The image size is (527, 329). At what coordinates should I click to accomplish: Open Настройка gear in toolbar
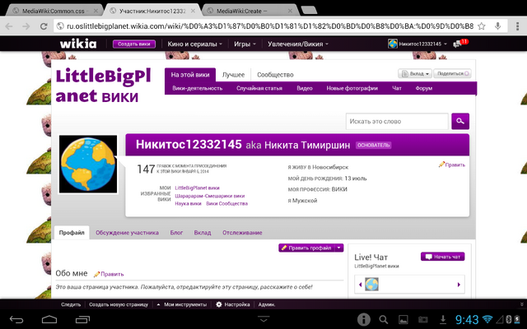pos(233,304)
